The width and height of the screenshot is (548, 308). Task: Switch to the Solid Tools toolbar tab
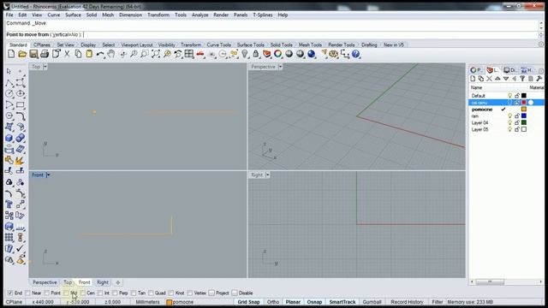click(282, 44)
